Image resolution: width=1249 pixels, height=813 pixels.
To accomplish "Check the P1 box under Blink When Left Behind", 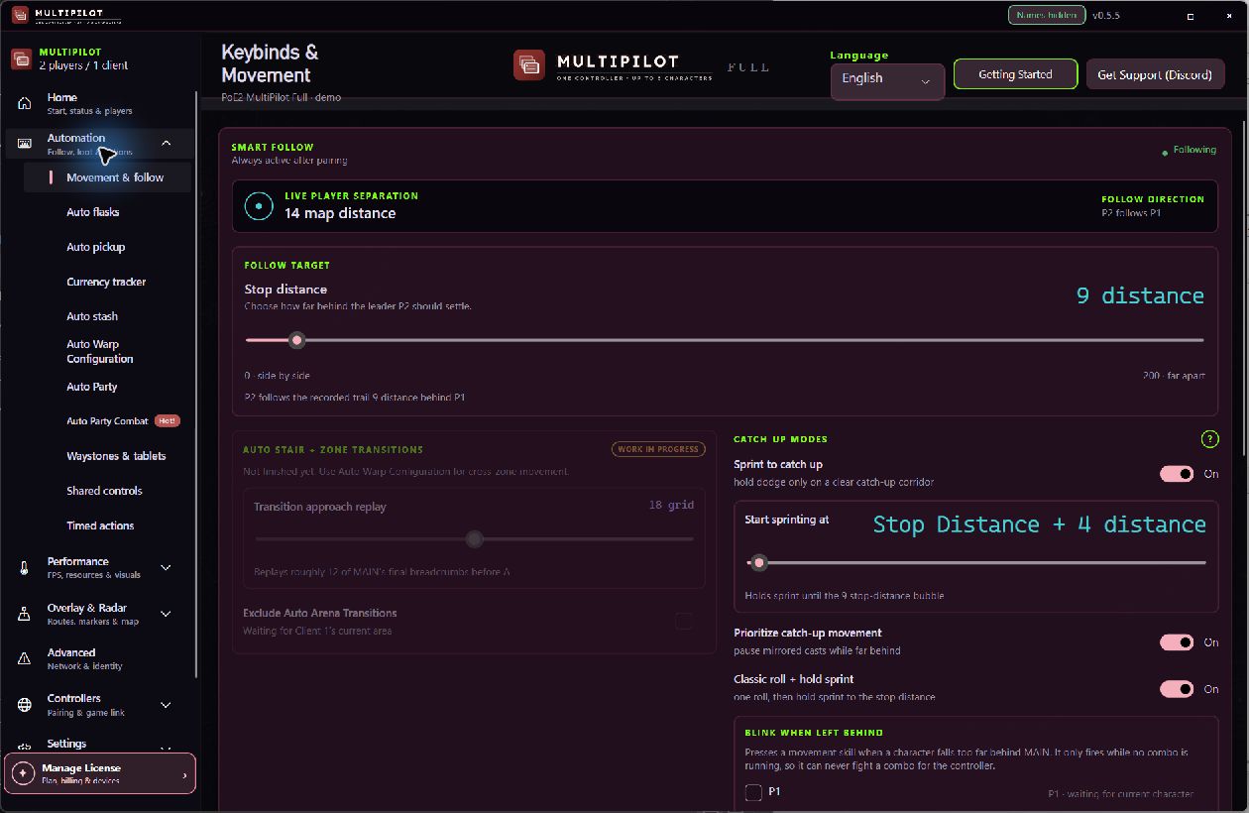I will 753,792.
